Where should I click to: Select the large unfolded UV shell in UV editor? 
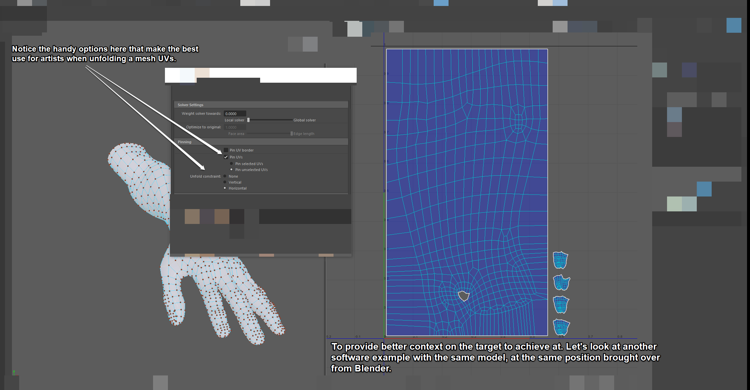click(467, 192)
